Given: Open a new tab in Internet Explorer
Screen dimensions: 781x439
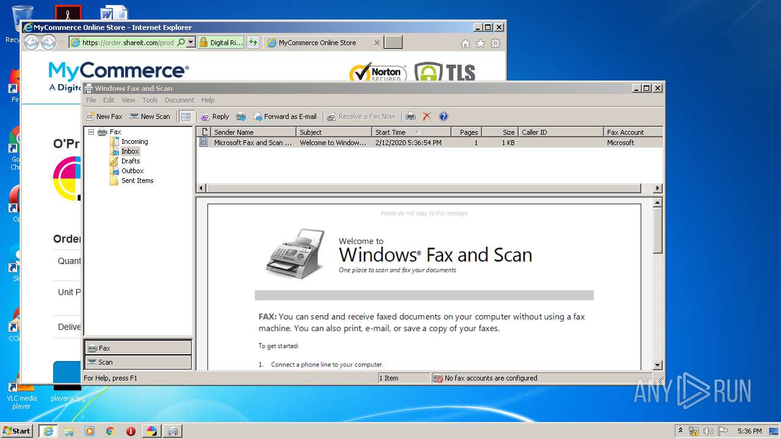Looking at the screenshot, I should 394,43.
